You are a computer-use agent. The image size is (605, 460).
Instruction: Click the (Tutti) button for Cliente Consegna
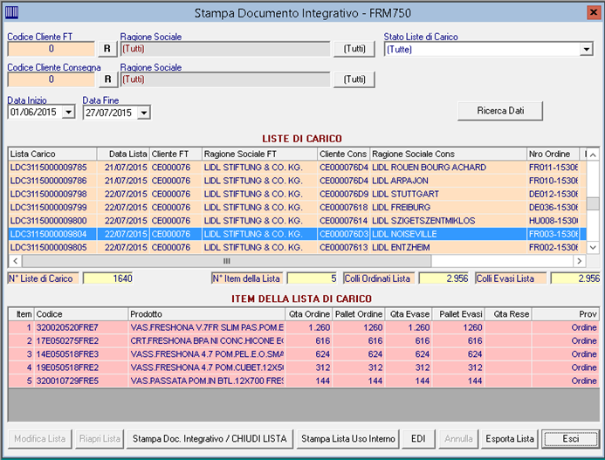tap(354, 79)
